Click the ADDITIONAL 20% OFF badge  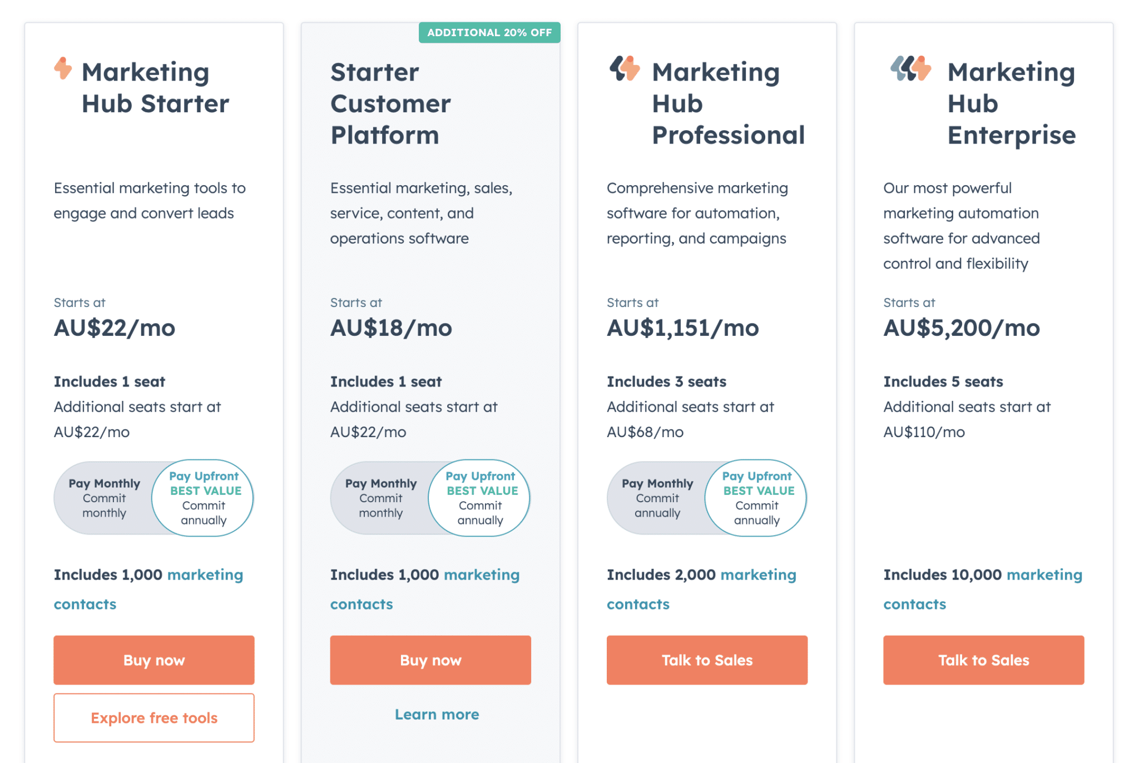click(489, 32)
